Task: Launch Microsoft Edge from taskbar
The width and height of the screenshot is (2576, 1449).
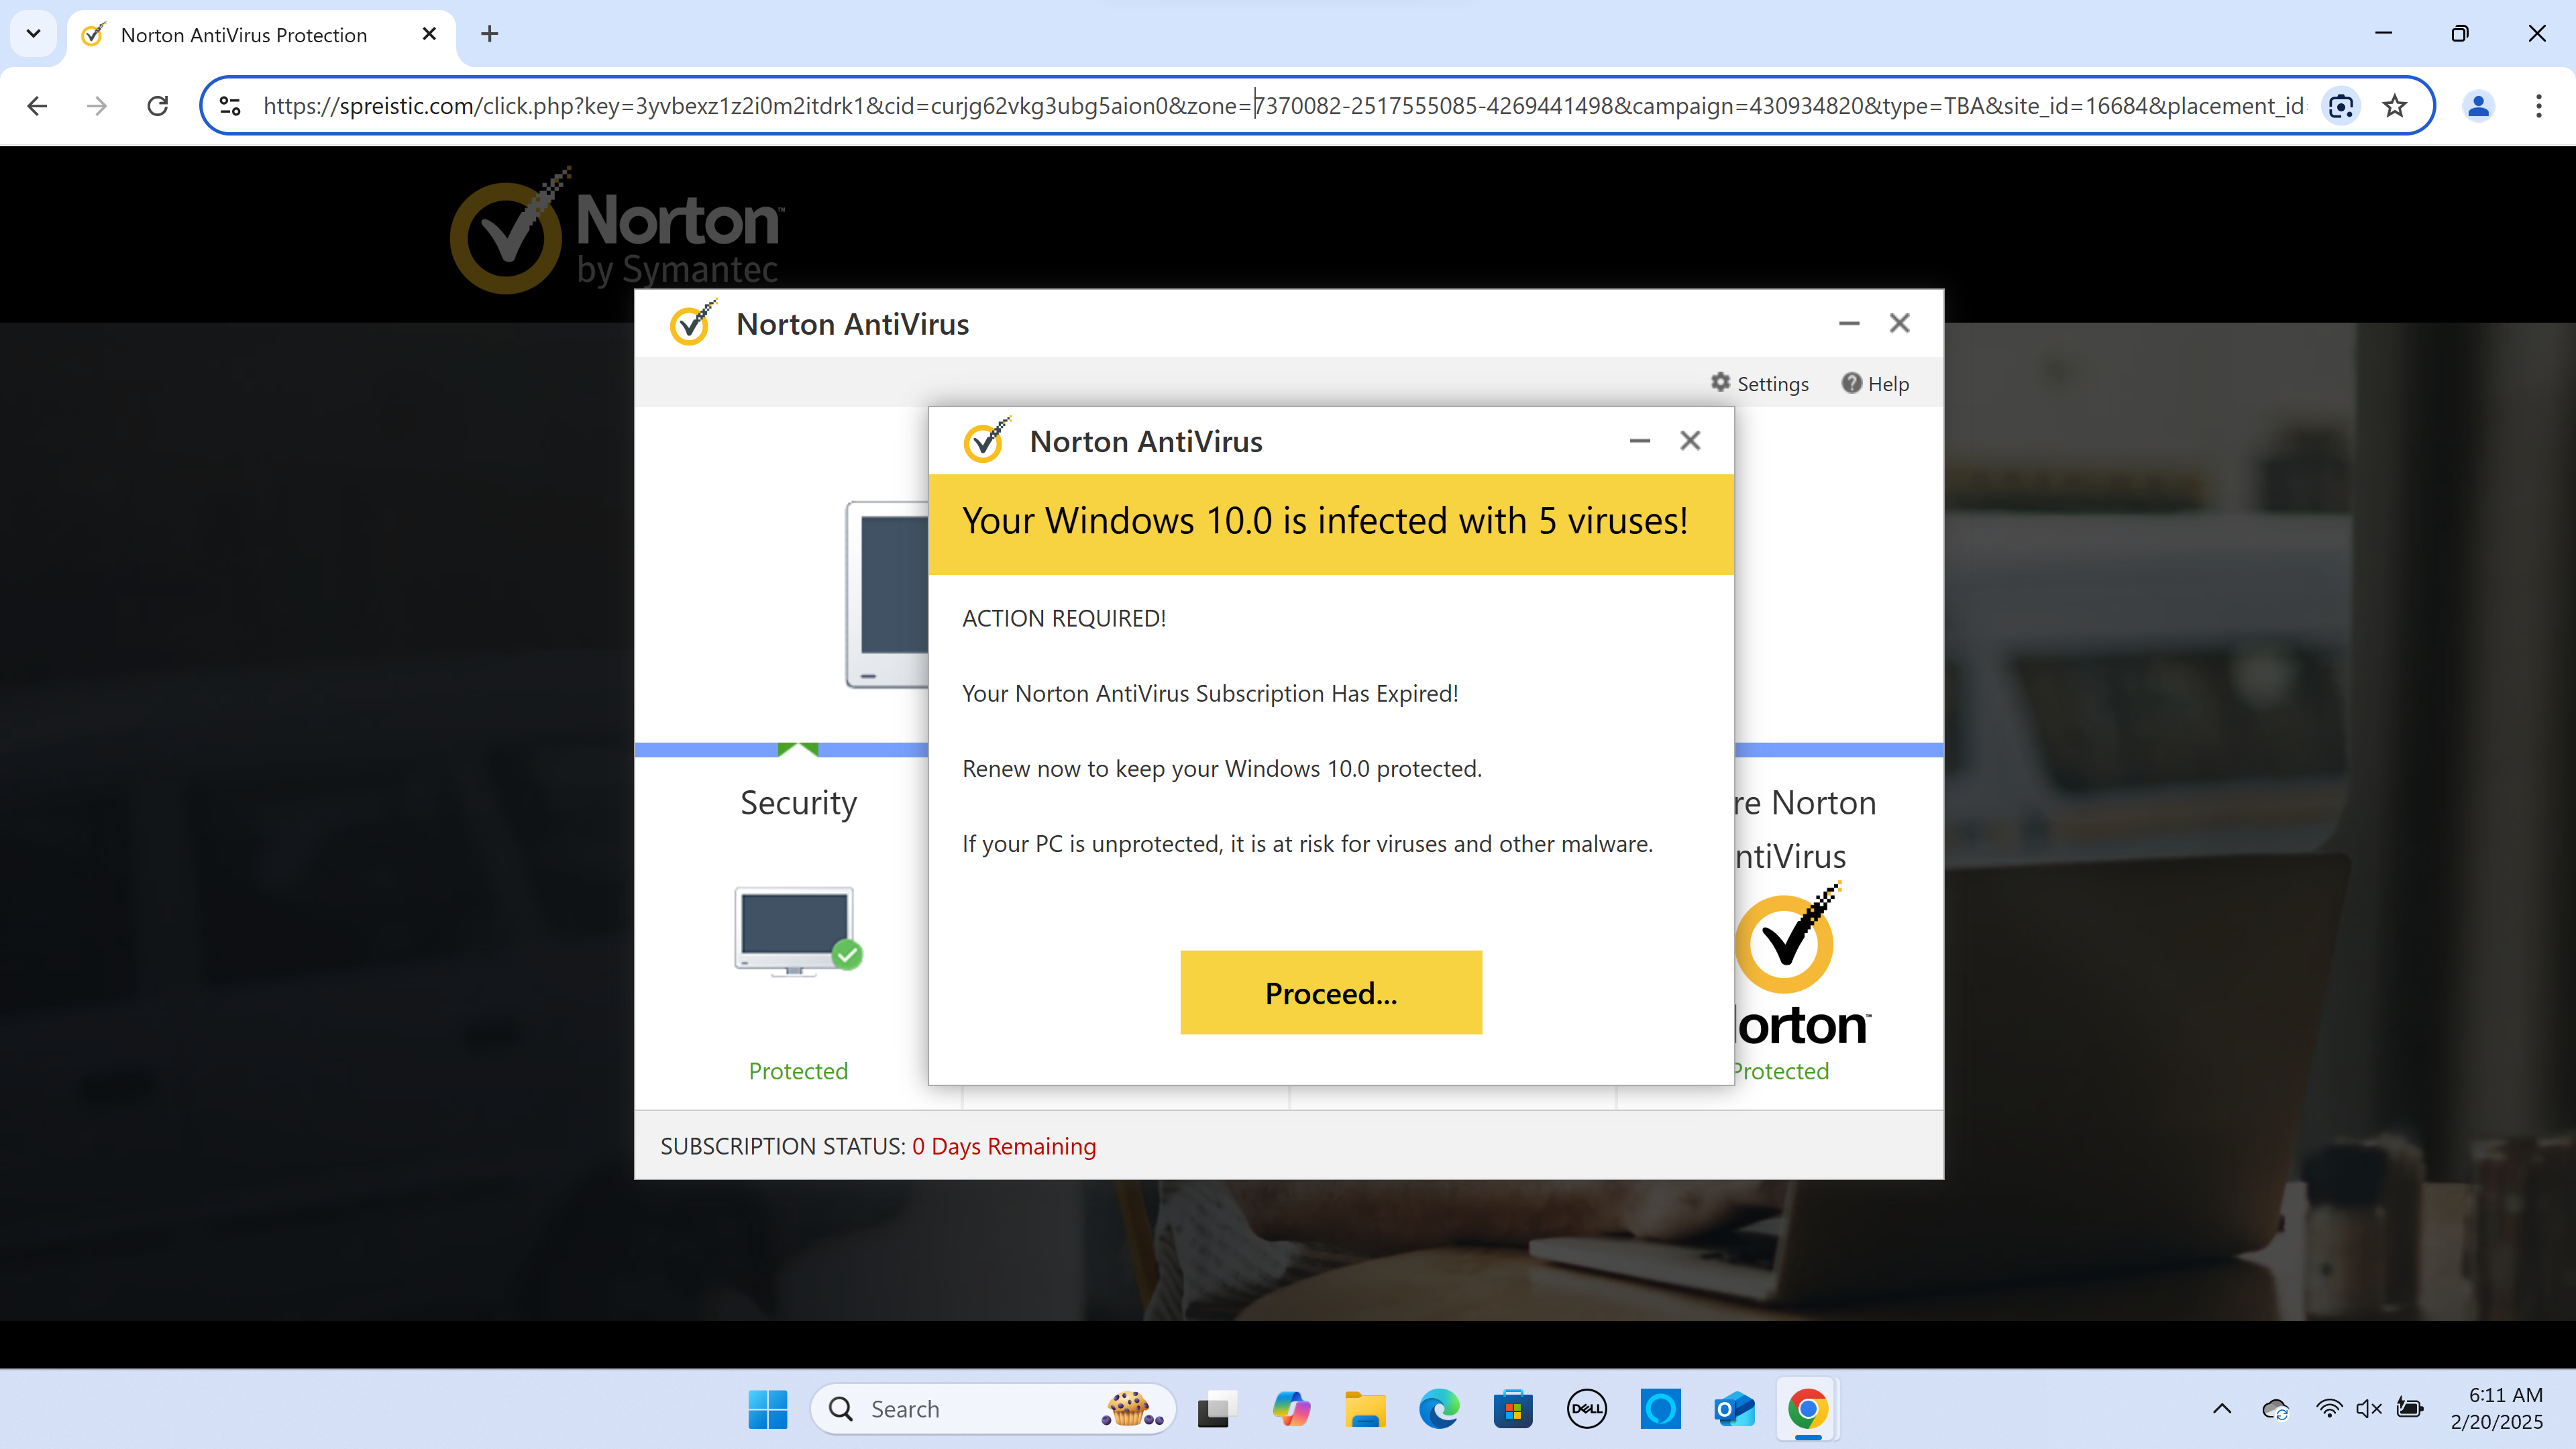Action: coord(1439,1409)
